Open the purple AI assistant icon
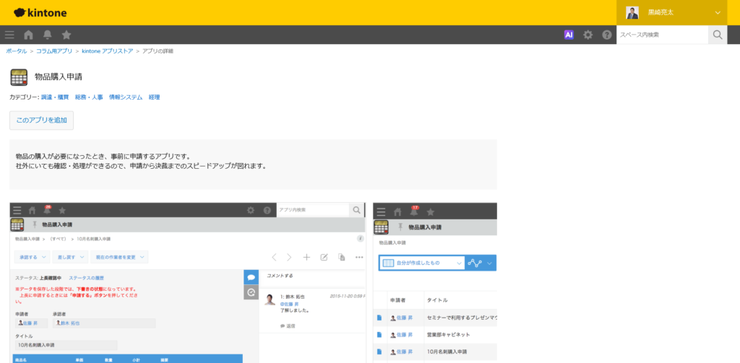The height and width of the screenshot is (363, 740). click(569, 35)
